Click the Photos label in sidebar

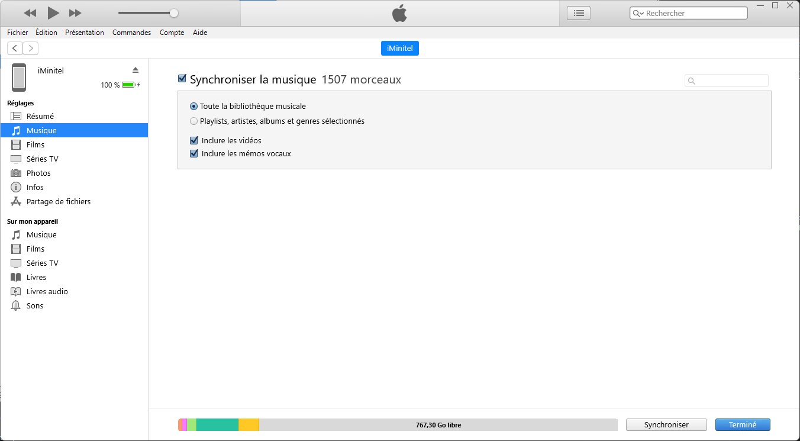[x=38, y=173]
